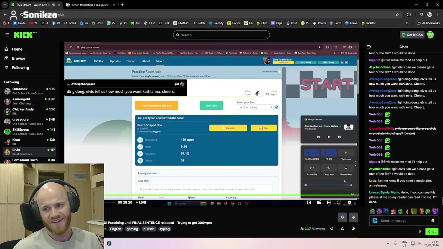Open ChickenAndy channel in Following list
Viewport: 443px width, 249px height.
tap(29, 111)
